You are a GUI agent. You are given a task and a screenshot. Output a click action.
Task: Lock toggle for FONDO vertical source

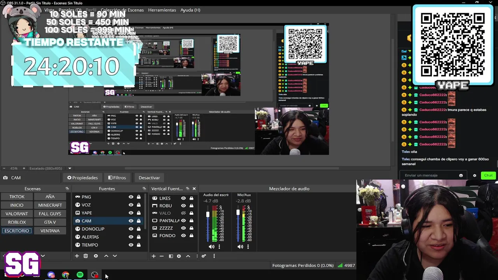pyautogui.click(x=191, y=236)
